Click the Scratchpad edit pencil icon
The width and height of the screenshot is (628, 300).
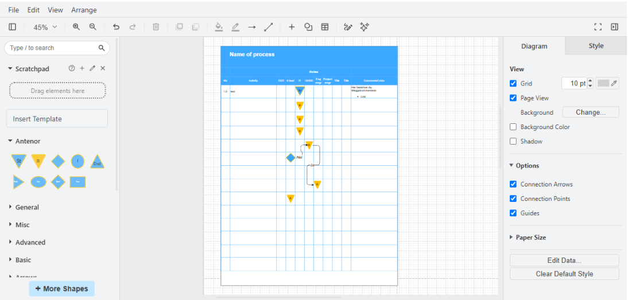tap(92, 68)
